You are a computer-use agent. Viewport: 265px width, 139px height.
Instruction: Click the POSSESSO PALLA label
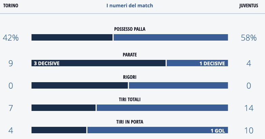[130, 29]
